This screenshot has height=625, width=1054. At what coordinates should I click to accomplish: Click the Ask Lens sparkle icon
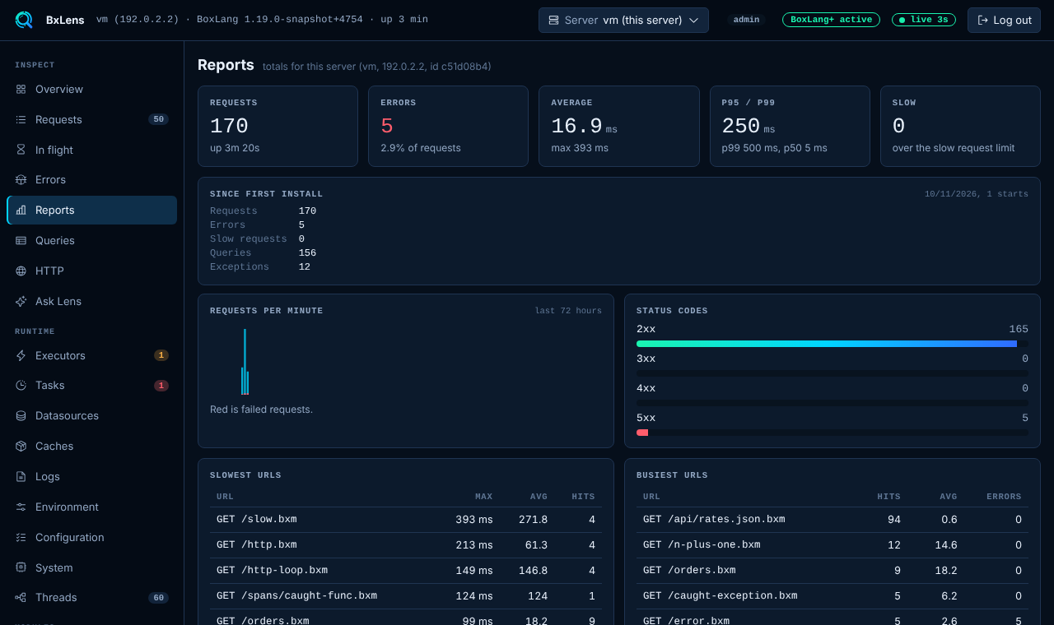21,301
